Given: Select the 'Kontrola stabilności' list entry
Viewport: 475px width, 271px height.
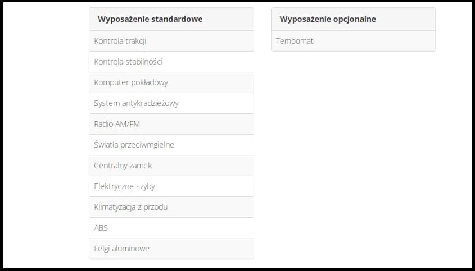Looking at the screenshot, I should click(171, 62).
